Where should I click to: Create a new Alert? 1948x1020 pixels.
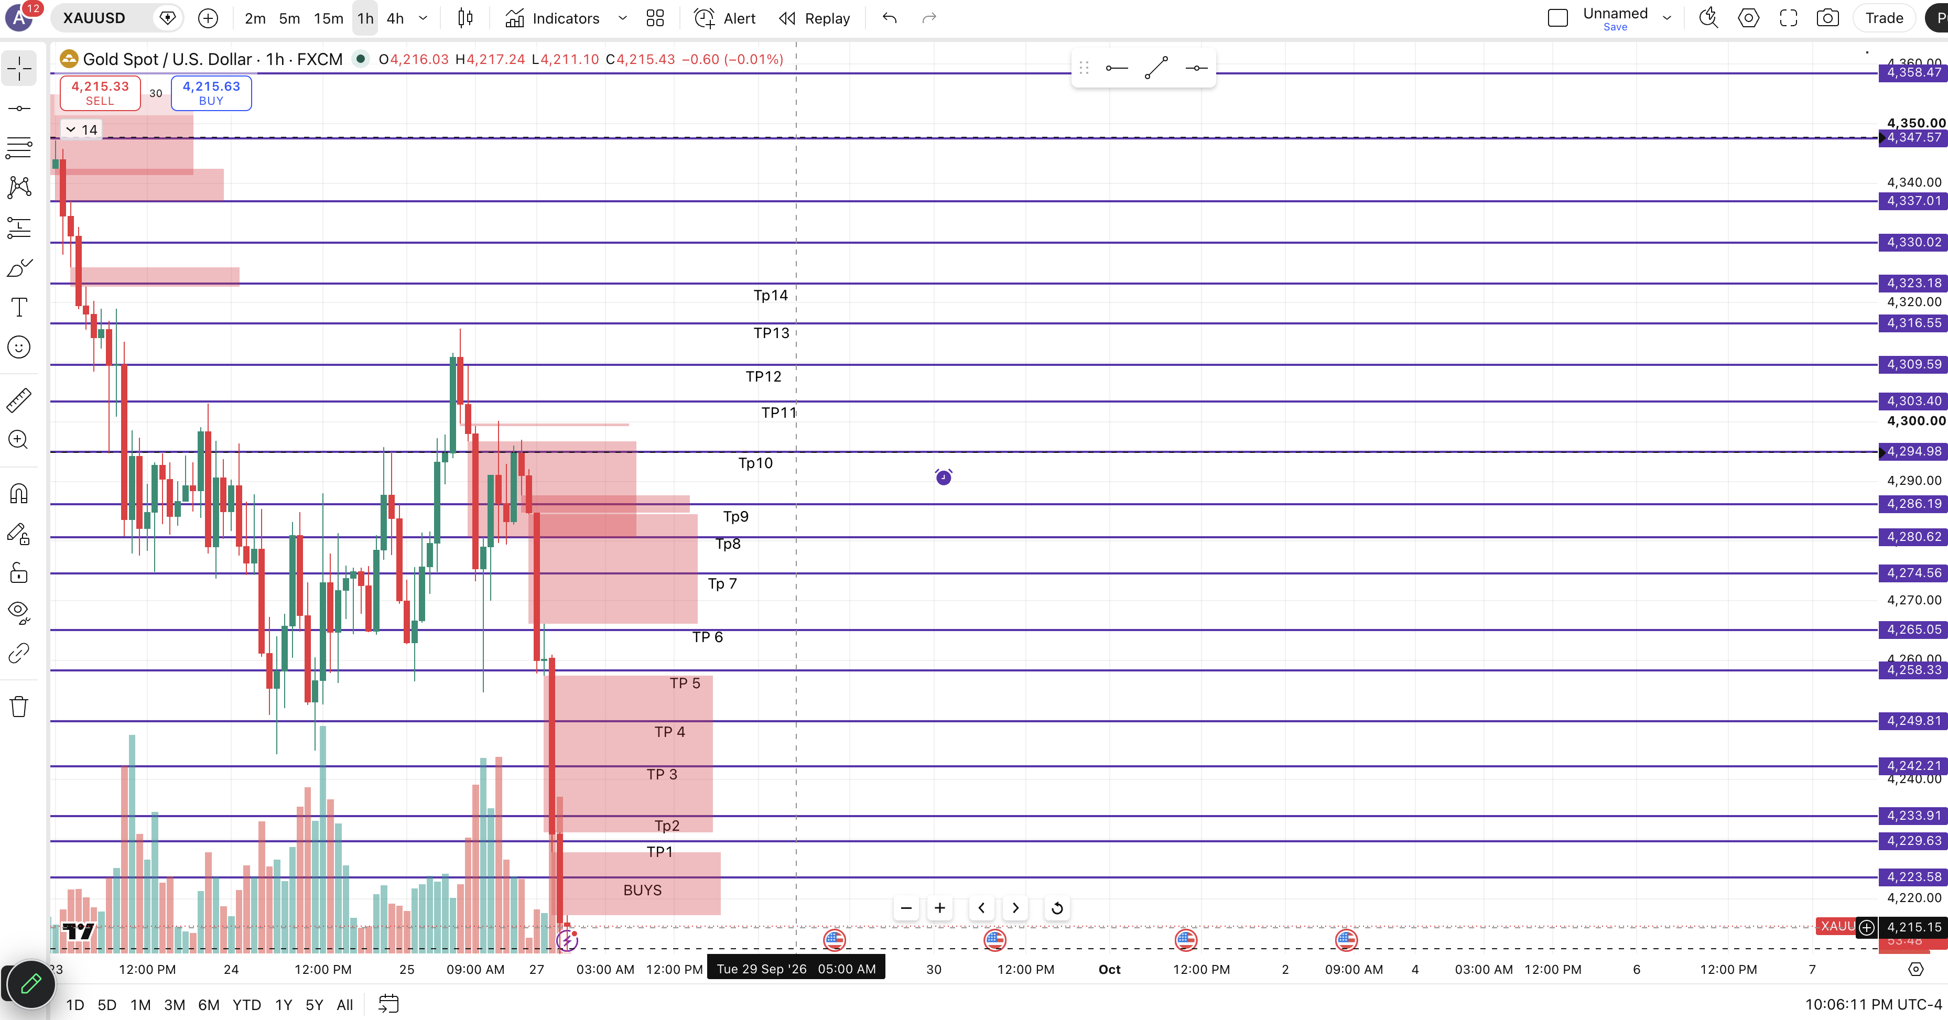725,18
